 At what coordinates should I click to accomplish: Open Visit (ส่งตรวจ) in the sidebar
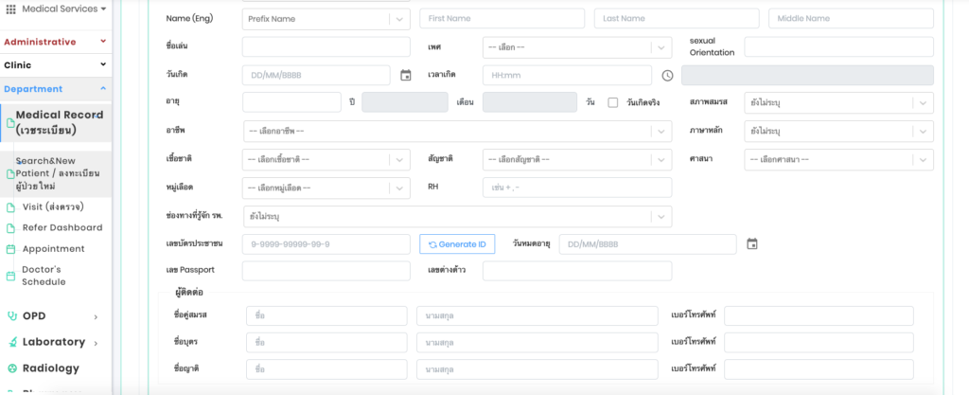pos(53,206)
